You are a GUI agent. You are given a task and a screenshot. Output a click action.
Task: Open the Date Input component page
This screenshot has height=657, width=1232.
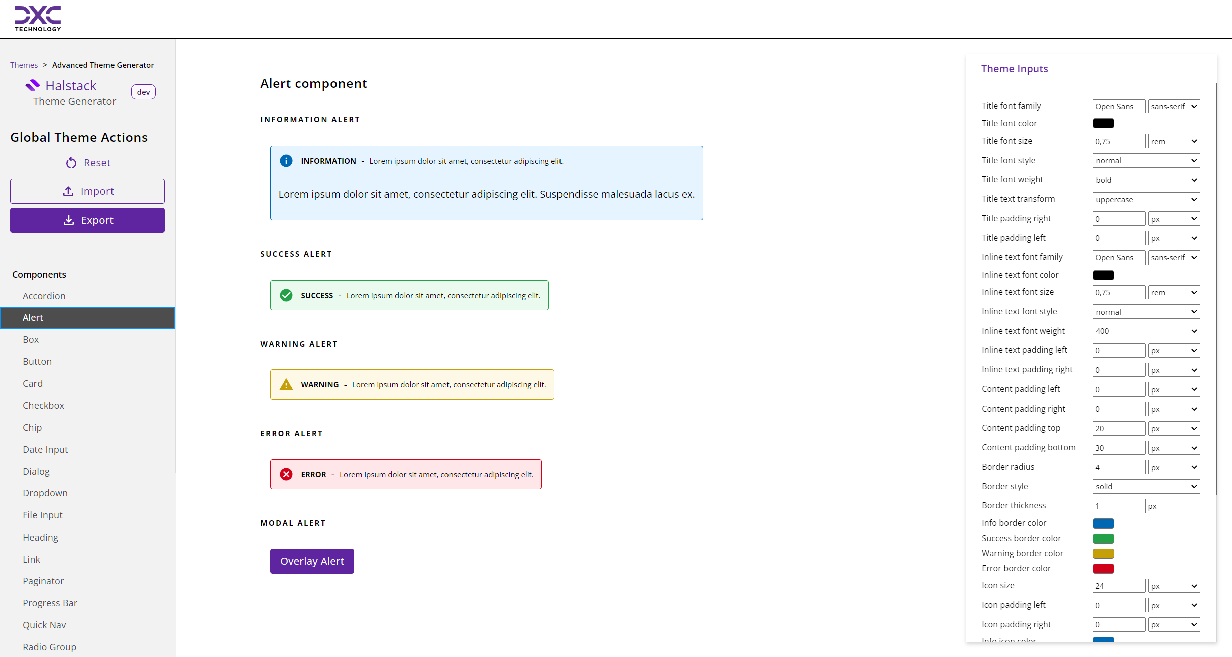pyautogui.click(x=45, y=449)
